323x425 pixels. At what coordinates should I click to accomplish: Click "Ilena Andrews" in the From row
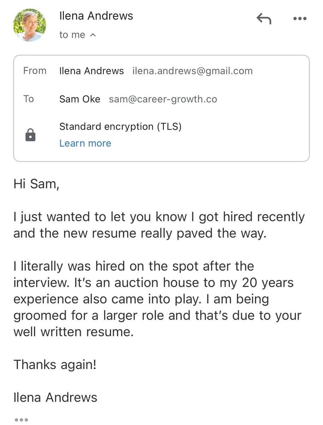click(91, 71)
